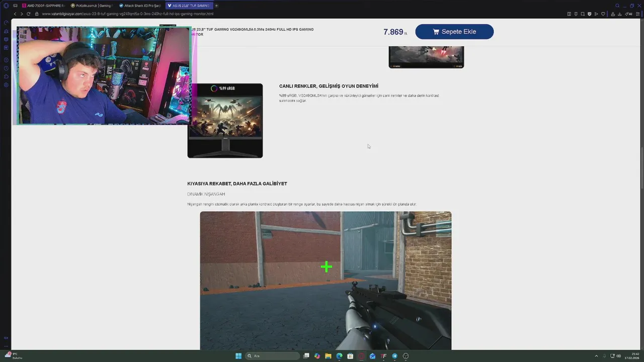
Task: Click the Opera menu logo
Action: coord(6,6)
